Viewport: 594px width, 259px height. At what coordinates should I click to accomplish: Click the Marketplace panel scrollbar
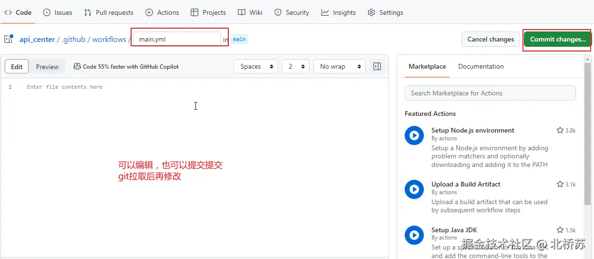[x=588, y=134]
